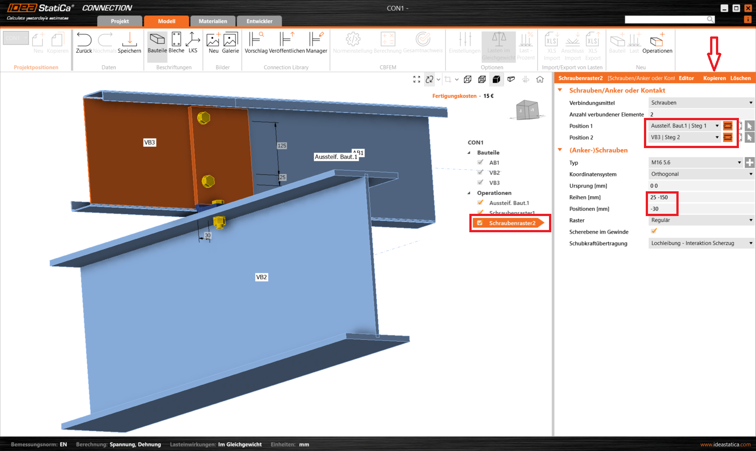Switch to the Materialien tab
Screen dimensions: 756x451
click(x=213, y=21)
